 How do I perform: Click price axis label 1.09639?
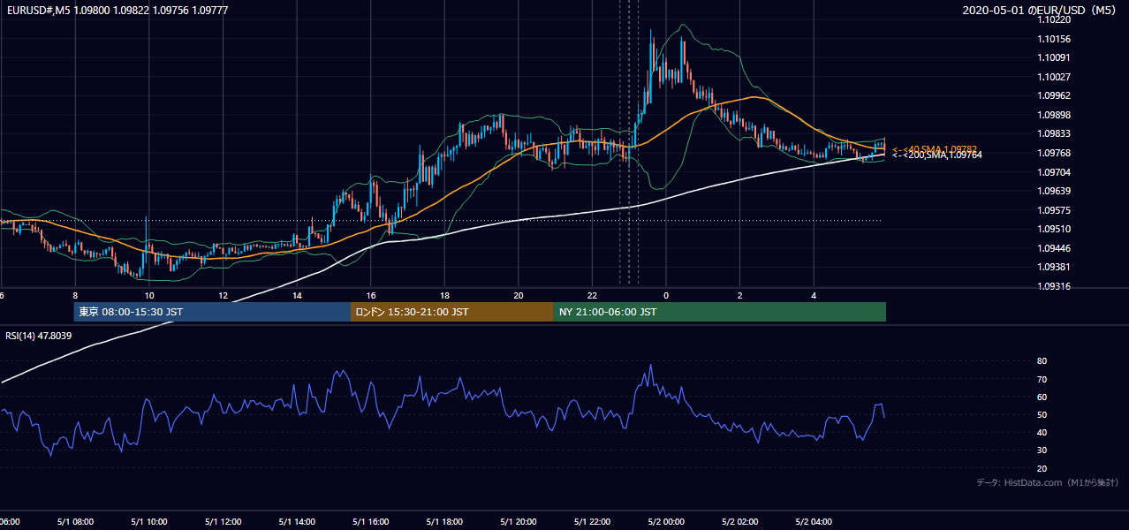coord(1056,191)
